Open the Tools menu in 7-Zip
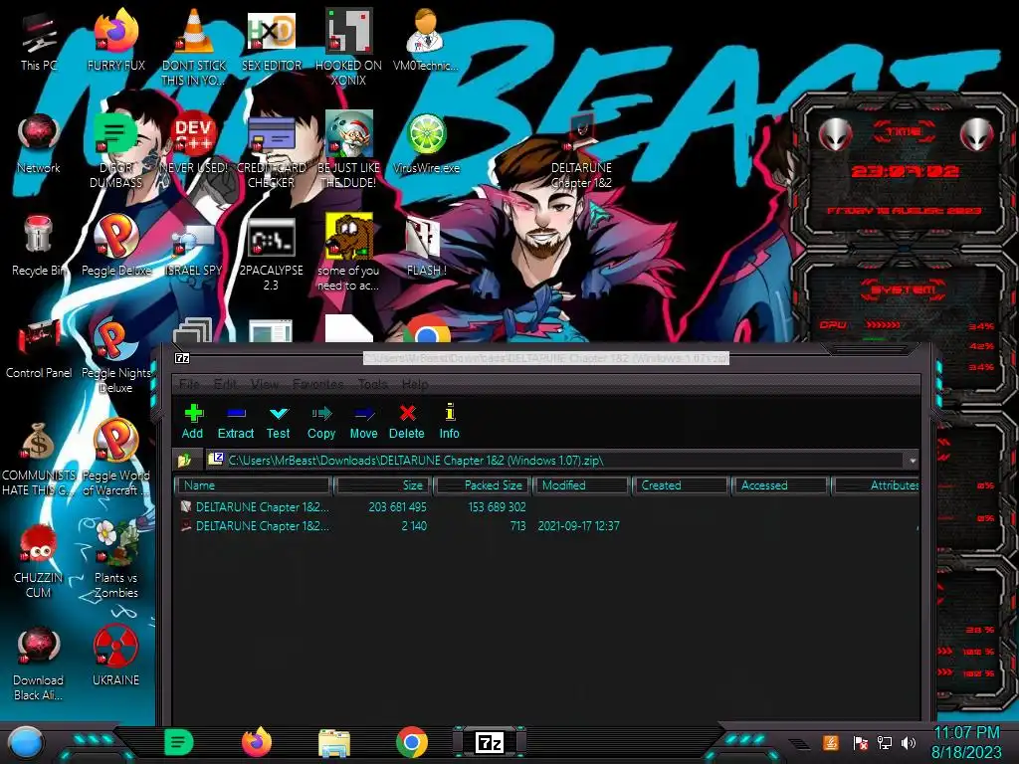The image size is (1019, 764). [x=372, y=384]
